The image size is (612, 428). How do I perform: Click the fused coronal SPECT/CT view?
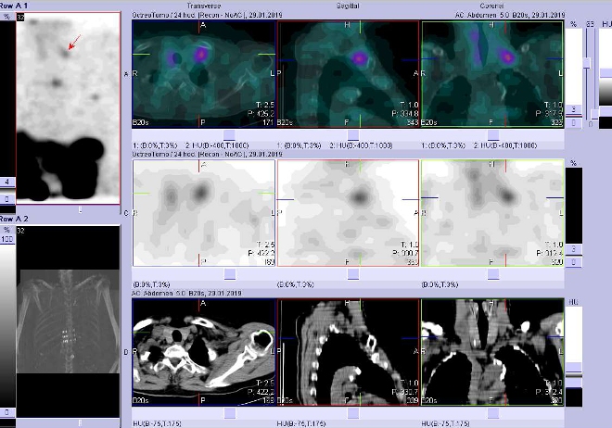pyautogui.click(x=491, y=72)
